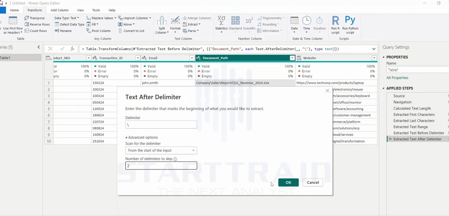Click the table corner menu icon
Screen dimensions: 449x216
(48, 58)
